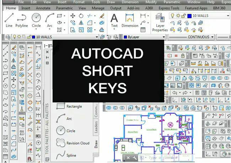Open the Layers toolbar 10 WALLS dropdown
This screenshot has height=163, width=231.
(x=97, y=37)
